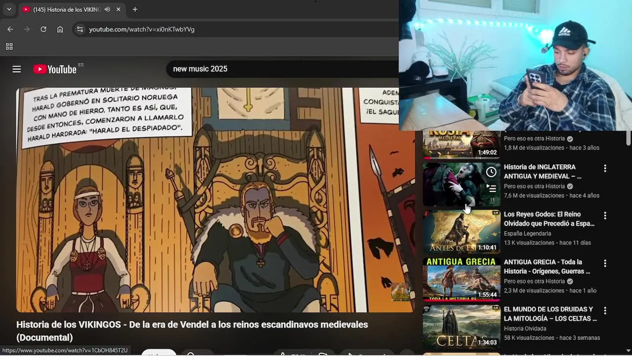Open the browser home page
This screenshot has width=632, height=356.
(x=60, y=29)
